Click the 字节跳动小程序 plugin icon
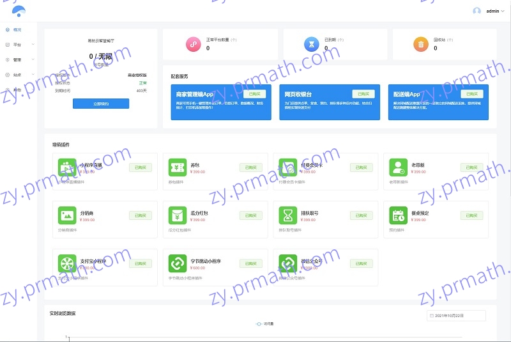This screenshot has height=342, width=511. coord(178,263)
